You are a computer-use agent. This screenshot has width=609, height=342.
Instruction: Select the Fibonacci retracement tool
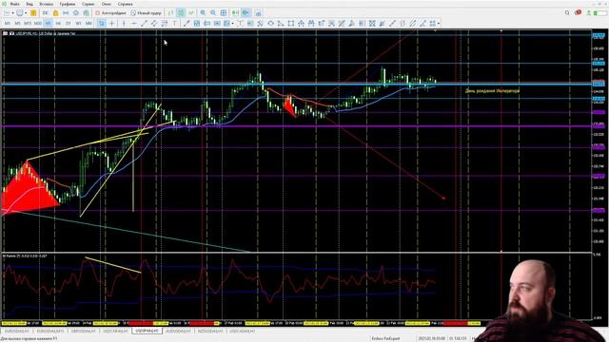165,24
